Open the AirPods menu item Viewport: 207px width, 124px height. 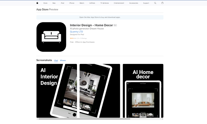click(x=92, y=3)
